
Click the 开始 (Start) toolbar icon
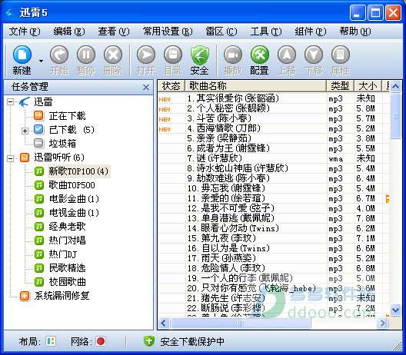click(59, 55)
